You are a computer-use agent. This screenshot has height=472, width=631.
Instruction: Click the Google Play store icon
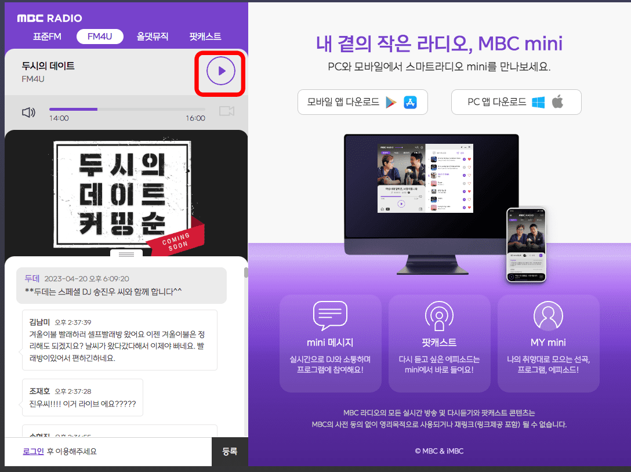pos(391,102)
